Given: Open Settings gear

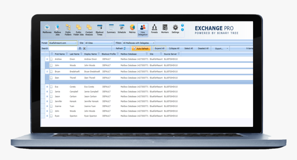Looking at the screenshot, I should (x=175, y=29).
